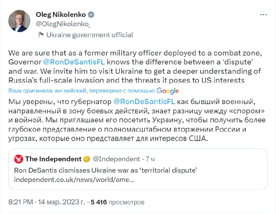This screenshot has width=276, height=214.
Task: Click Oleg Nikolenko's profile avatar photo
Action: (x=19, y=21)
